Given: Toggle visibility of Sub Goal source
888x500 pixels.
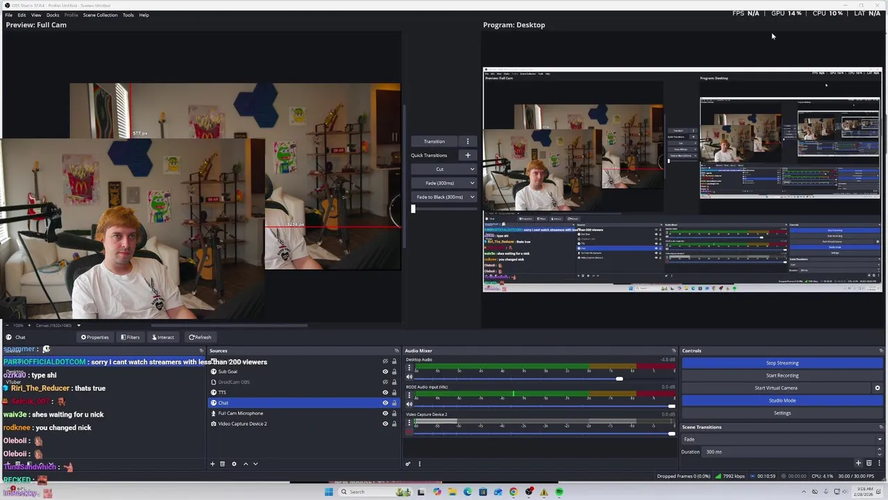Looking at the screenshot, I should (x=385, y=372).
